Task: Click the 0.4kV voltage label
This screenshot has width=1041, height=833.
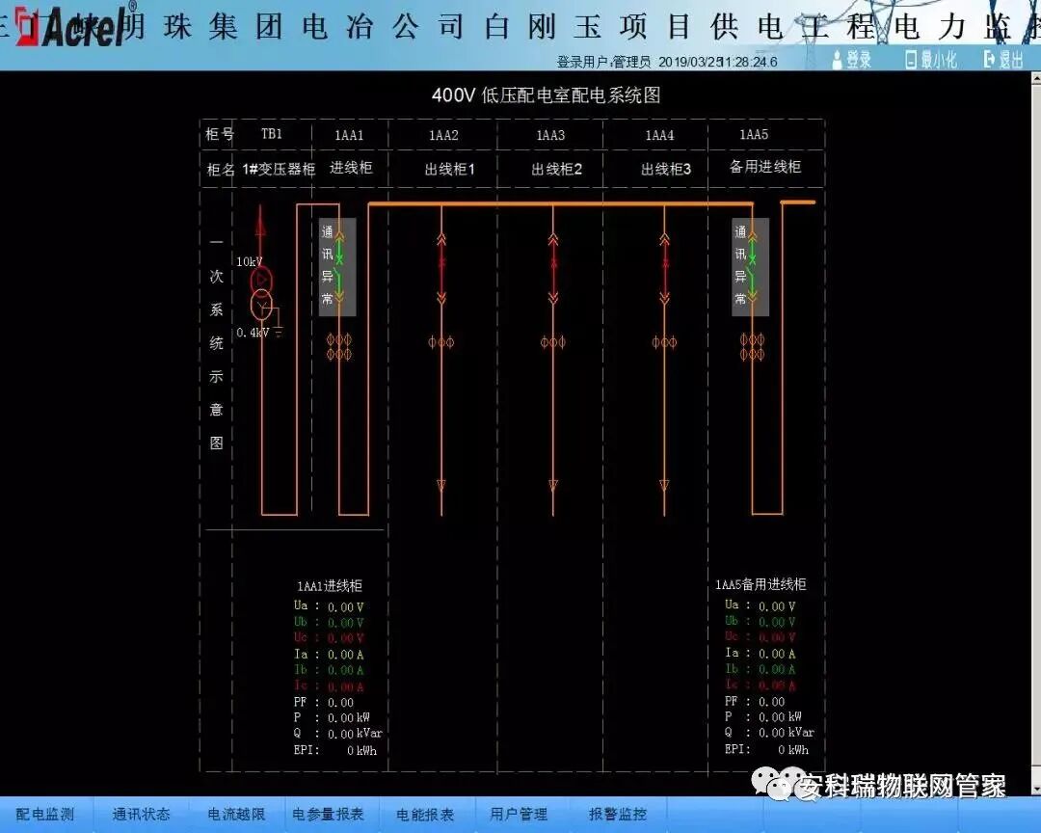Action: click(x=253, y=332)
